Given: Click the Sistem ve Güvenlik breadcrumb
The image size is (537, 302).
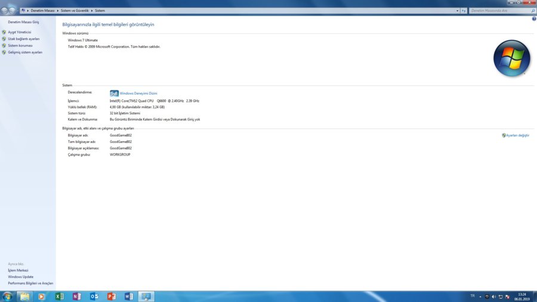Looking at the screenshot, I should 75,11.
